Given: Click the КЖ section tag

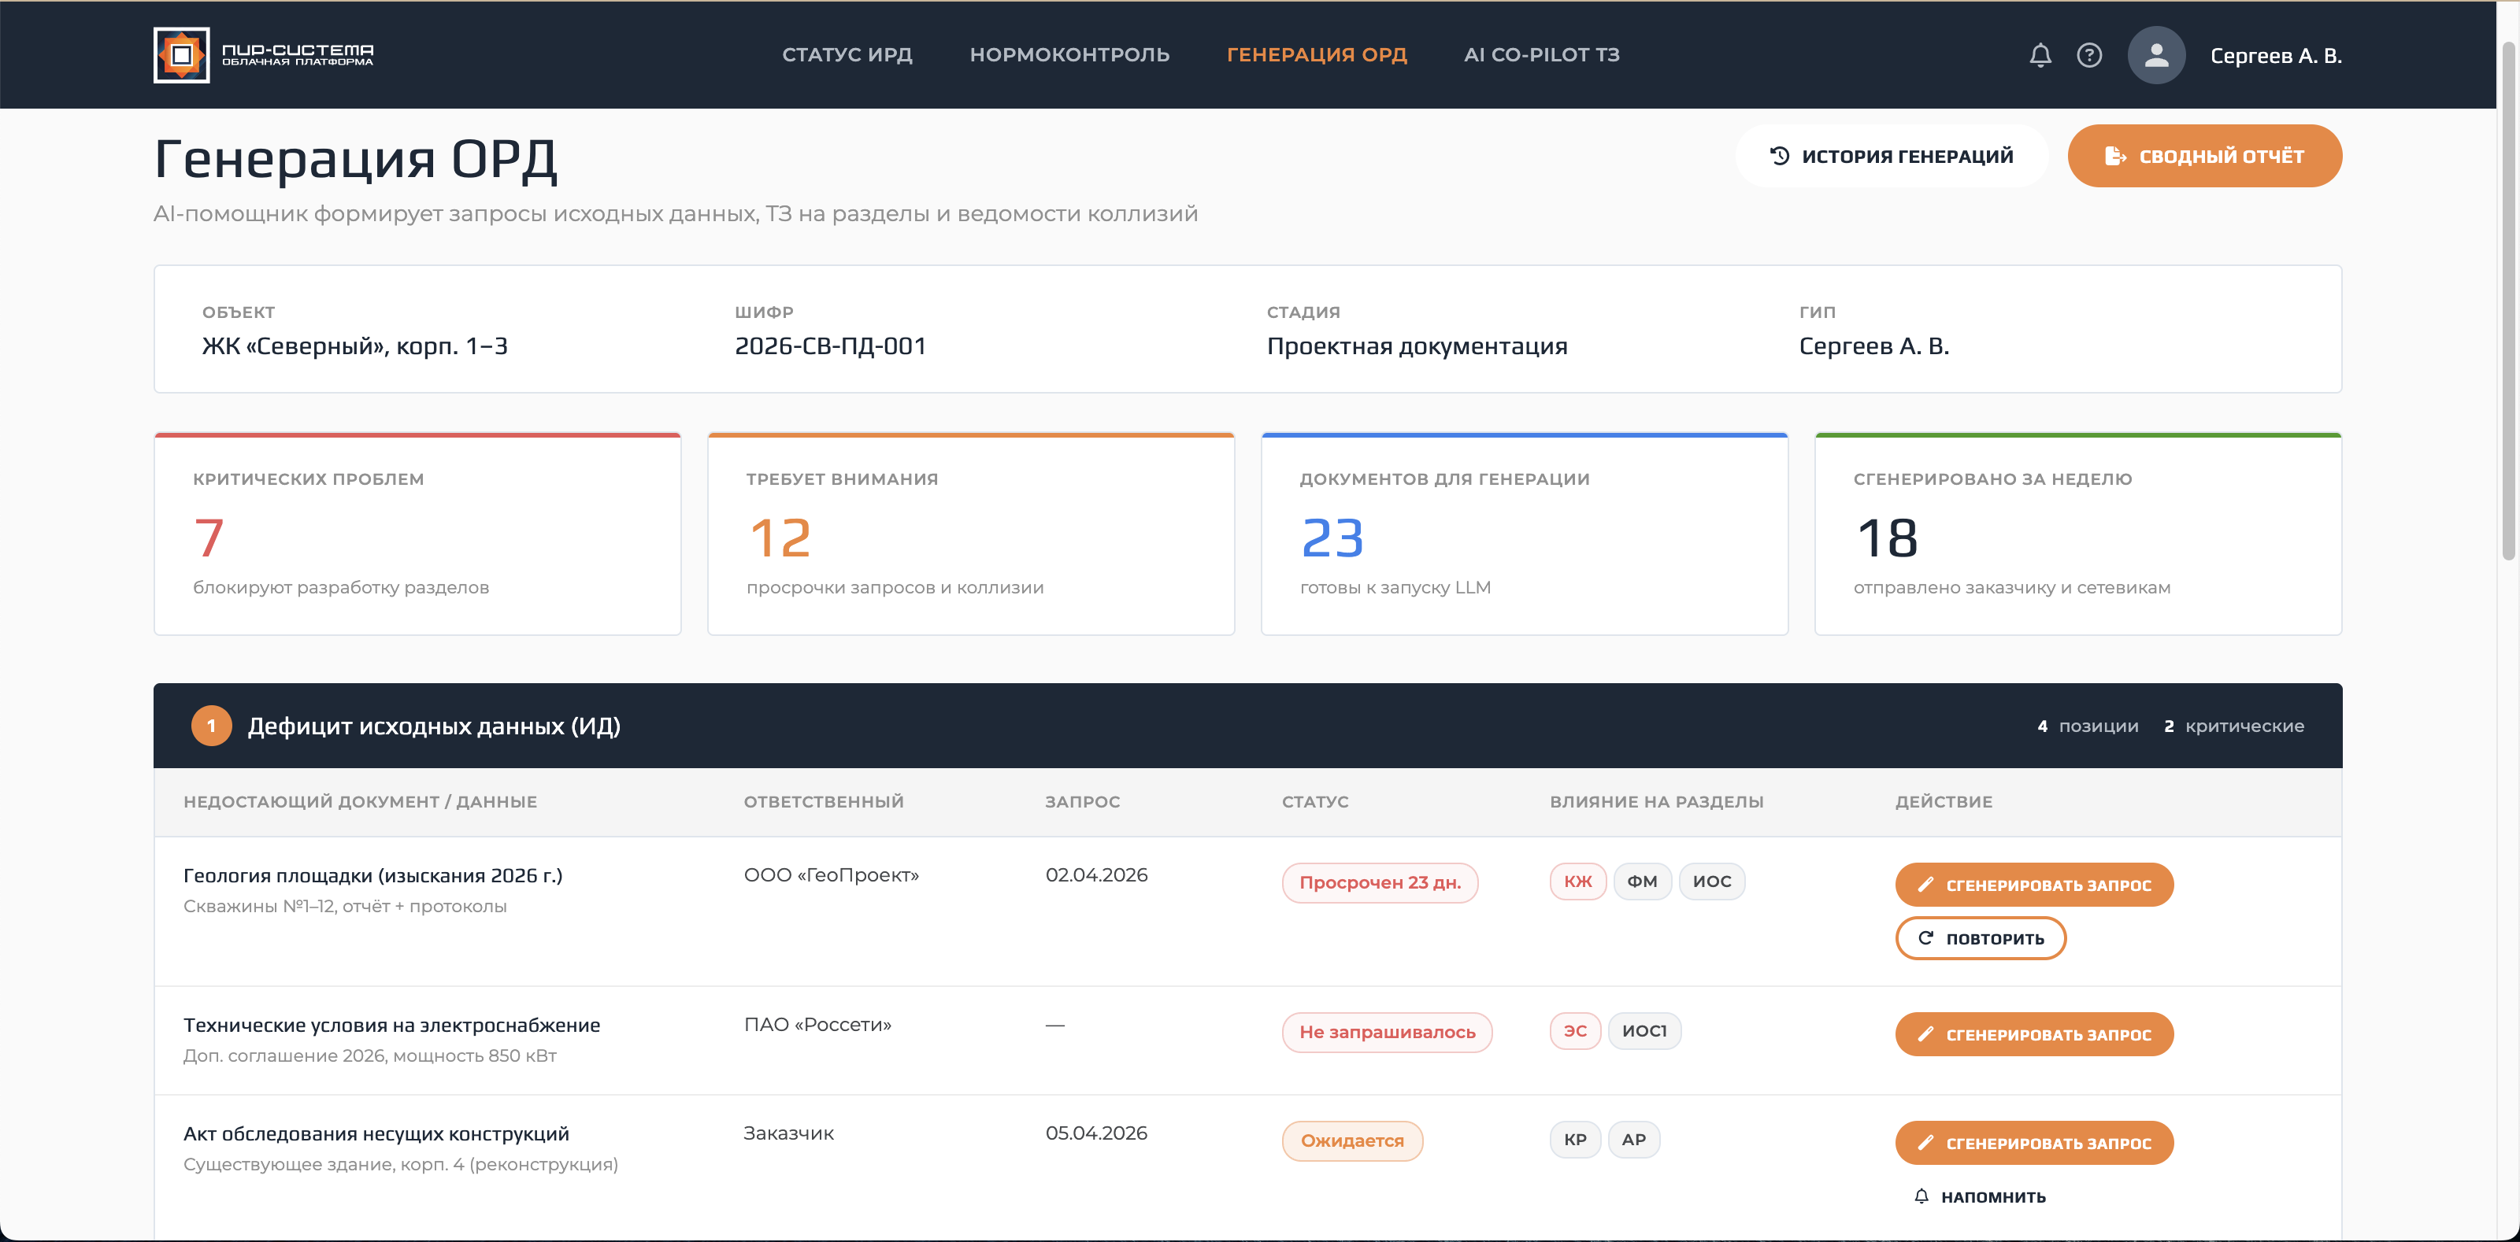Looking at the screenshot, I should 1577,882.
